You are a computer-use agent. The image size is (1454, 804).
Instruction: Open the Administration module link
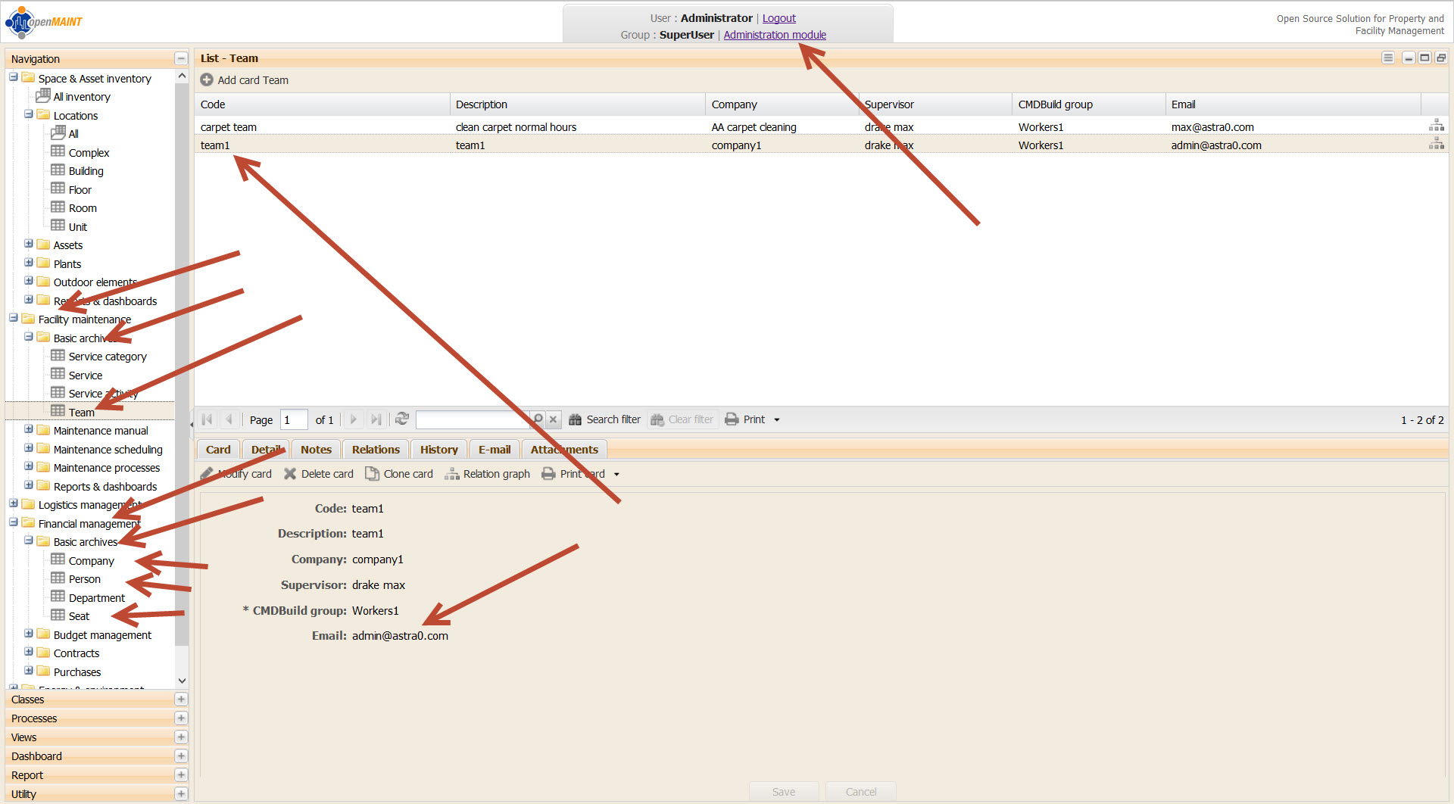coord(774,35)
